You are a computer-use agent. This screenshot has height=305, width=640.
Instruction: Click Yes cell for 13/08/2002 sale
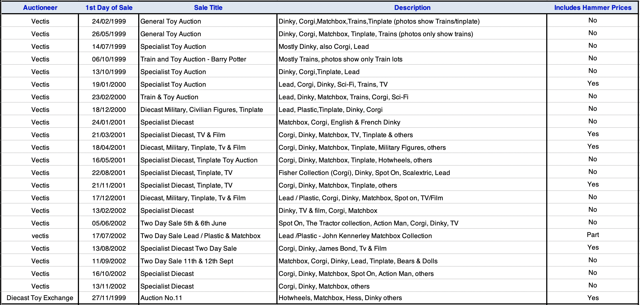point(593,247)
